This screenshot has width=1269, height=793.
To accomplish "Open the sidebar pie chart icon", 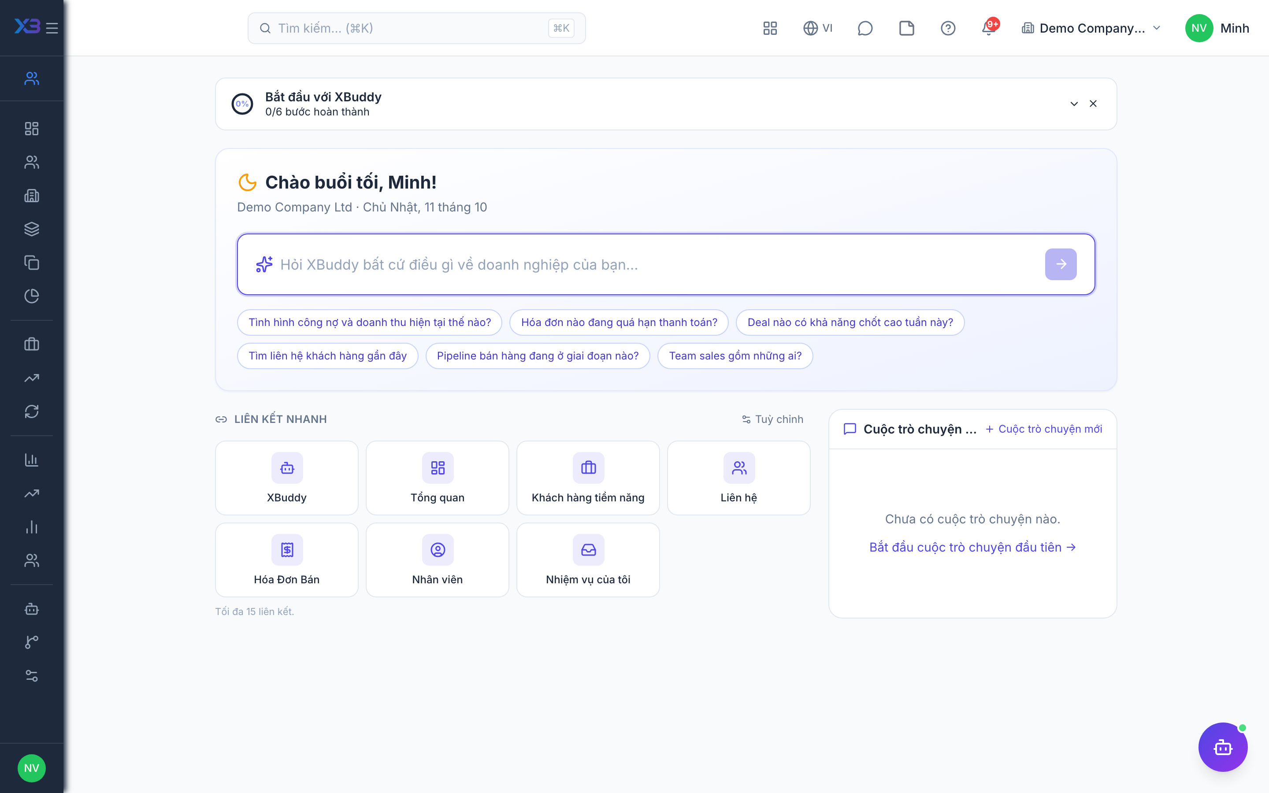I will click(x=31, y=296).
